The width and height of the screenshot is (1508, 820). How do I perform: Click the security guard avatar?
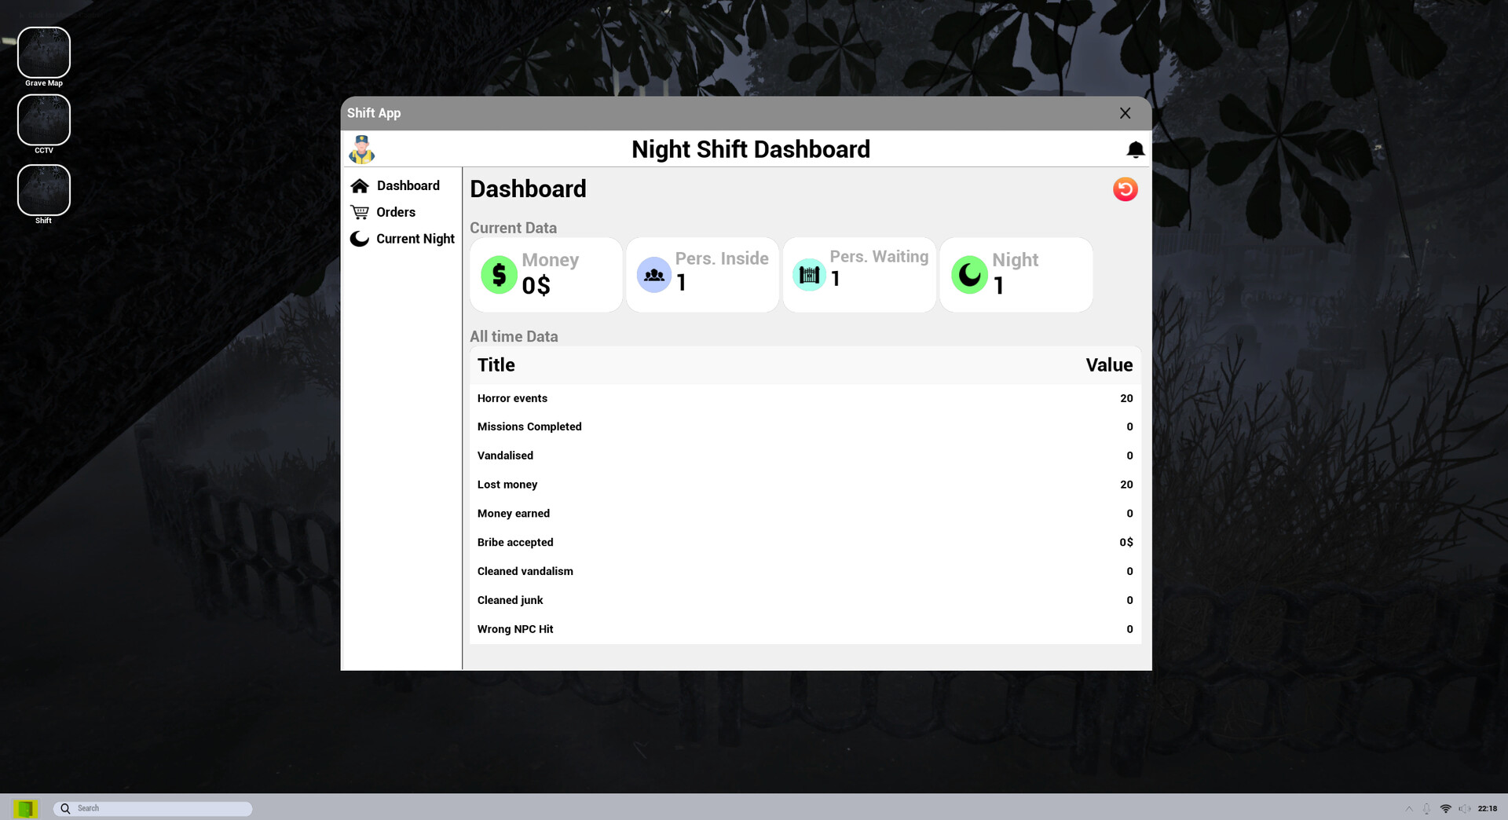click(x=361, y=148)
